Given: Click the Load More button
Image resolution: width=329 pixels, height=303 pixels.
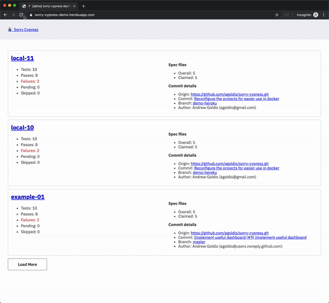Looking at the screenshot, I should pyautogui.click(x=27, y=265).
